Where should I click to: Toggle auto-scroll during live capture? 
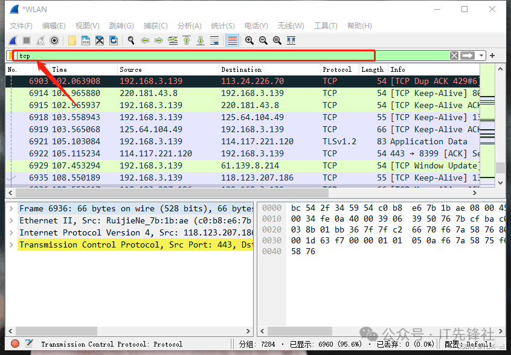(x=214, y=40)
